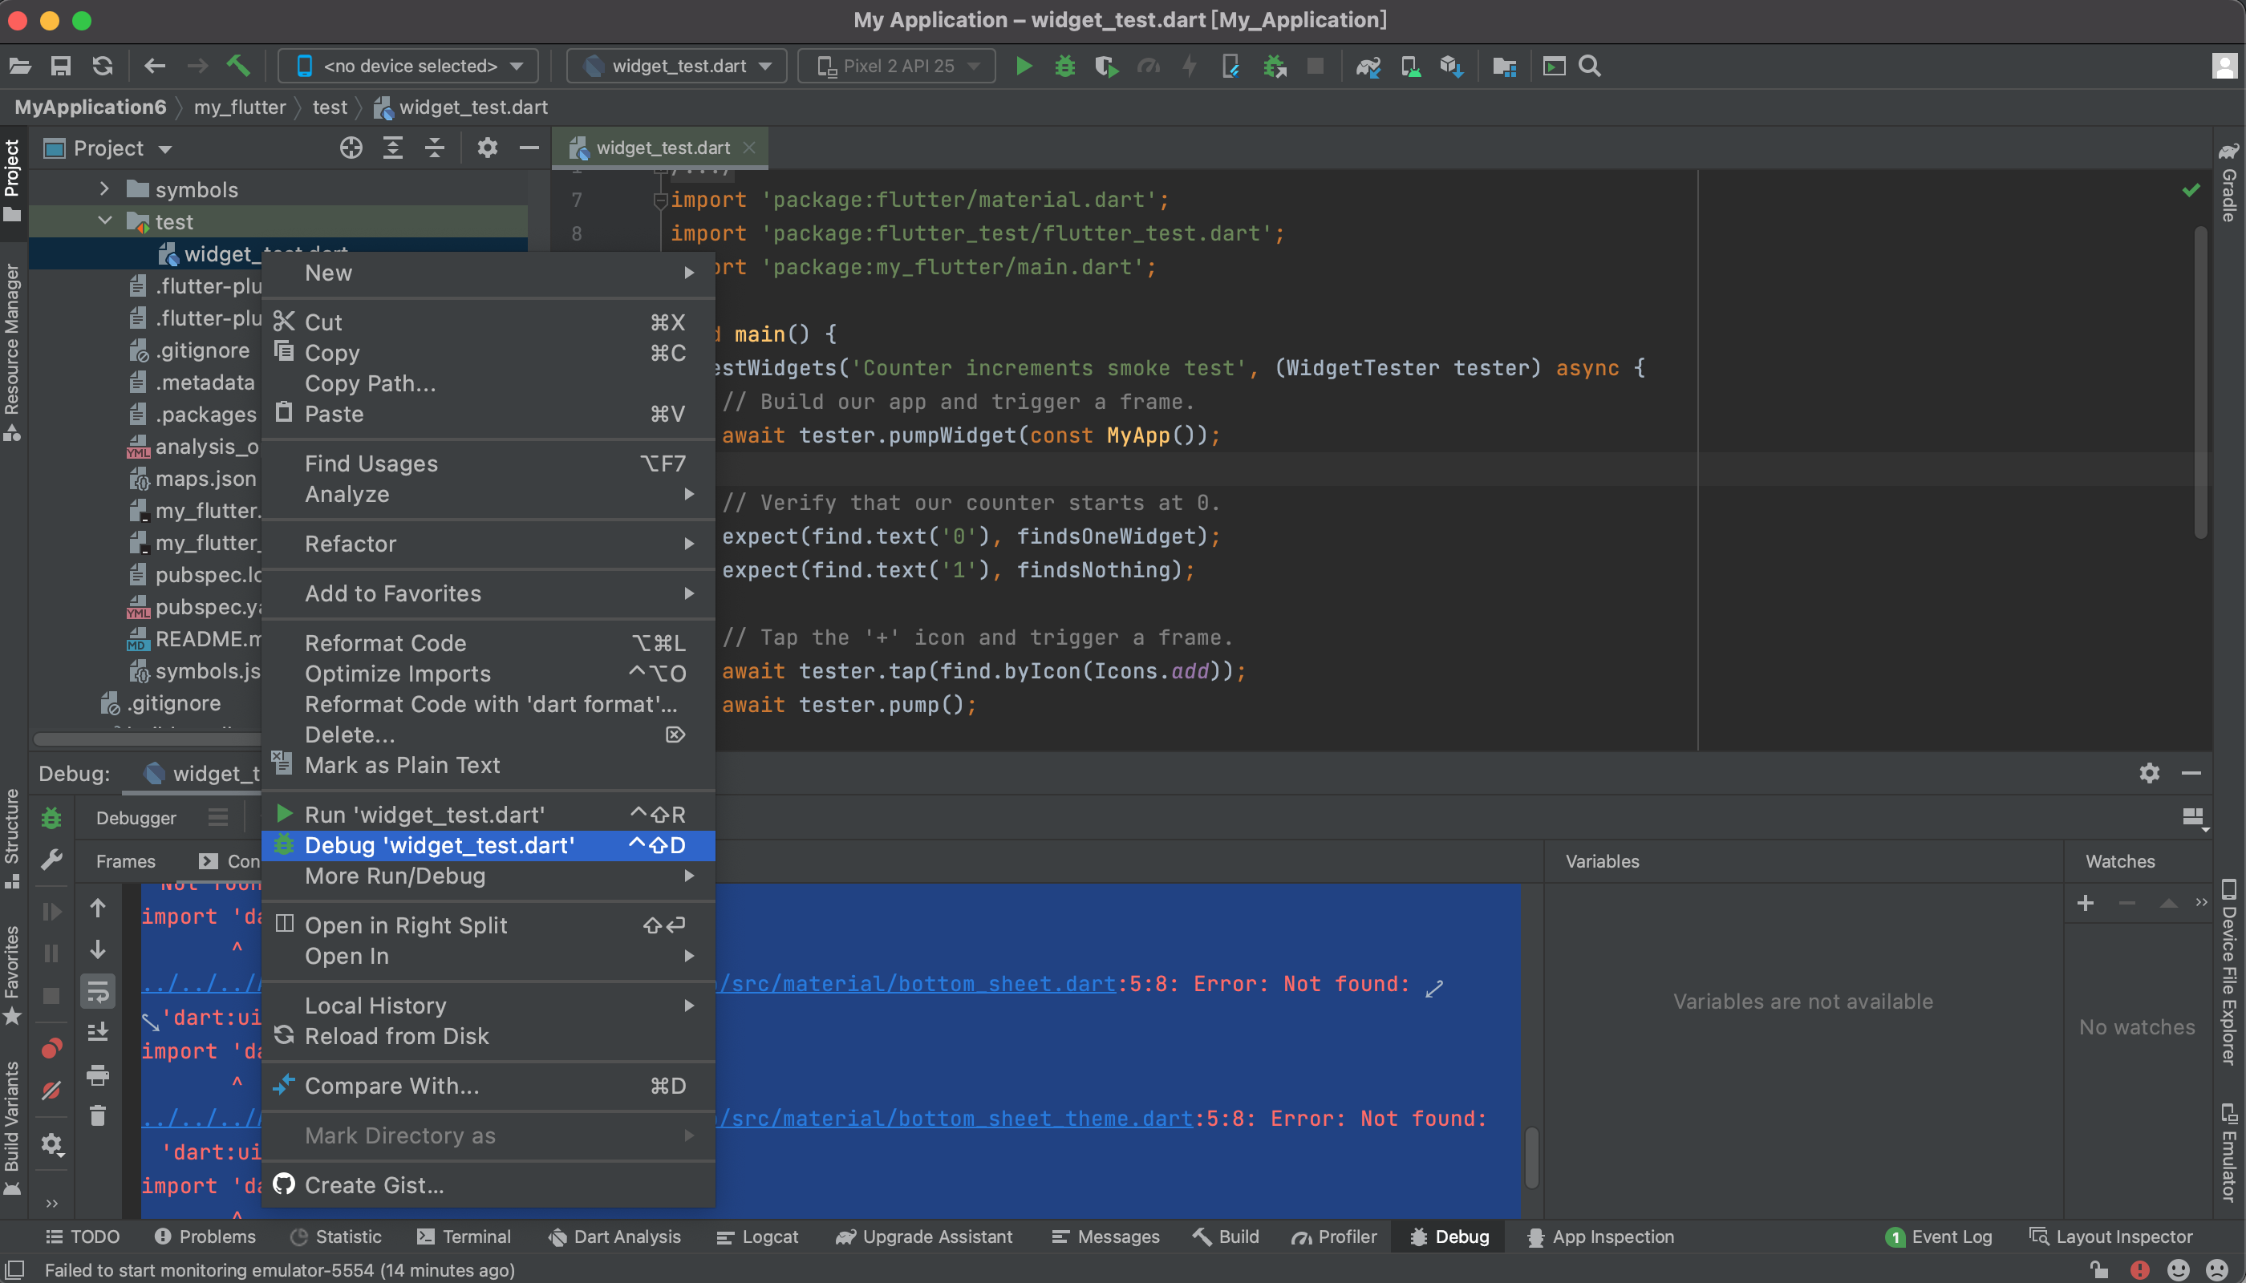
Task: Open the widget_test.dart run configuration dropdown
Action: pos(677,66)
